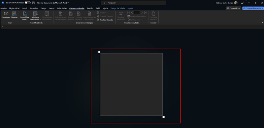Open Design da Tabela tab

point(117,8)
